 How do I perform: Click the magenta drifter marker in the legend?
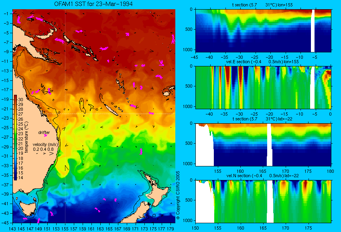(x=45, y=136)
